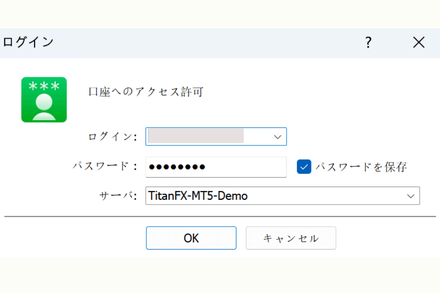Select the account profile picture
The image size is (440, 293).
point(44,100)
